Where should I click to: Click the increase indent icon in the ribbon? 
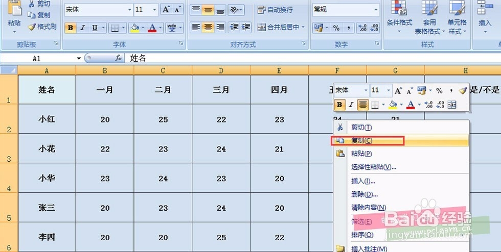(x=246, y=28)
